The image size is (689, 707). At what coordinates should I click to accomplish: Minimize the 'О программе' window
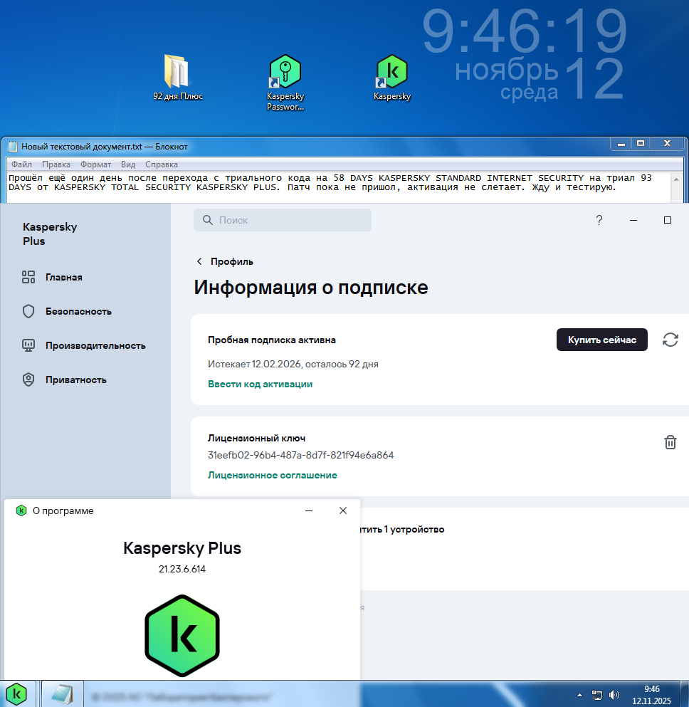309,510
